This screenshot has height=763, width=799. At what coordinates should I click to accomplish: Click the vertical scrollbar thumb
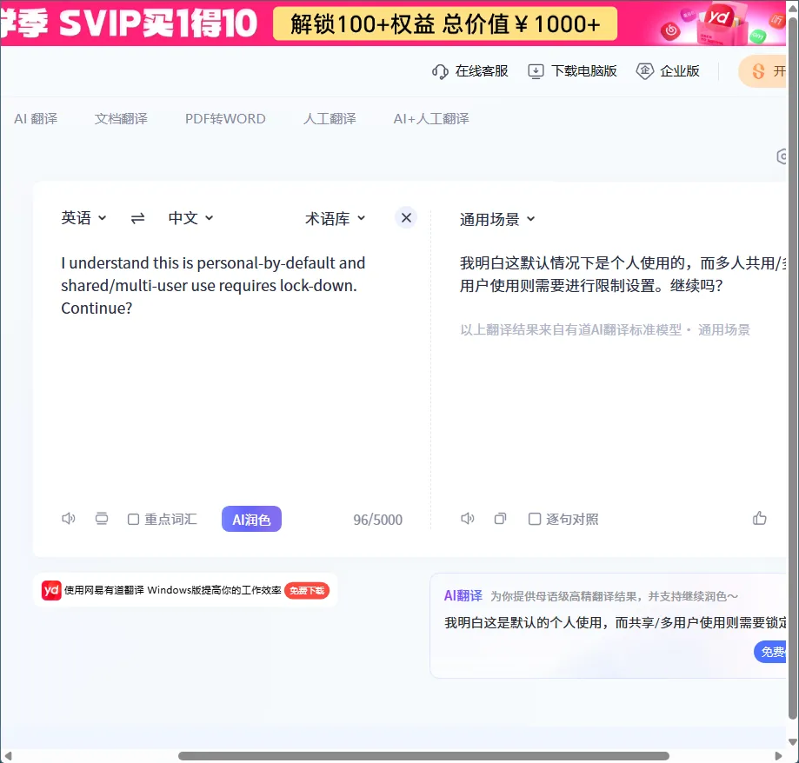click(792, 368)
